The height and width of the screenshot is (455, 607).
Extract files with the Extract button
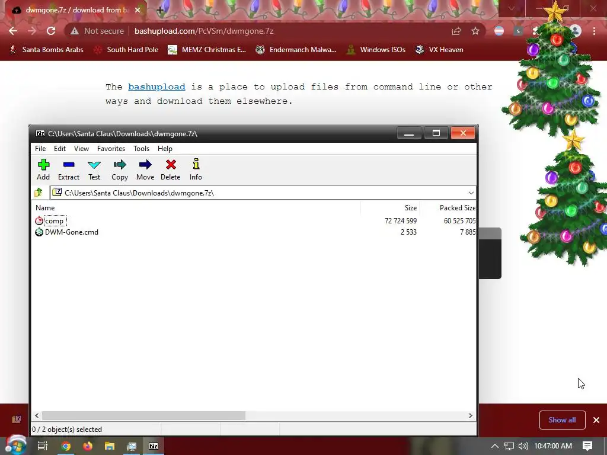69,169
